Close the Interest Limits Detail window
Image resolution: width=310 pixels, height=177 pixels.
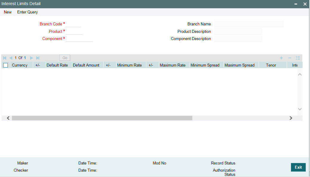(305, 4)
